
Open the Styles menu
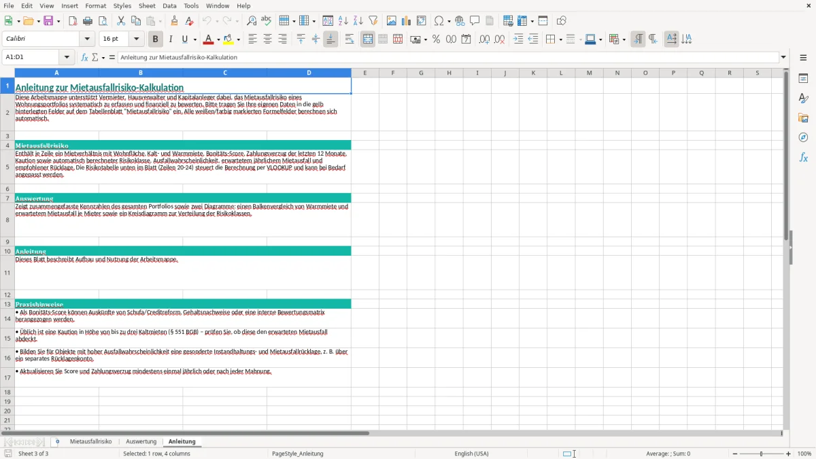122,5
